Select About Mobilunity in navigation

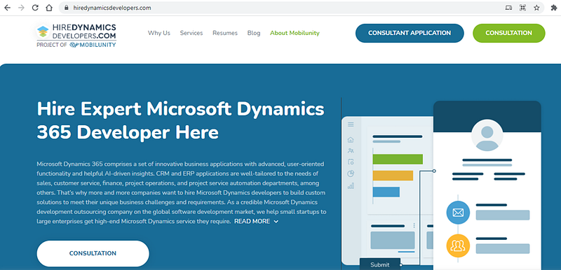point(295,33)
